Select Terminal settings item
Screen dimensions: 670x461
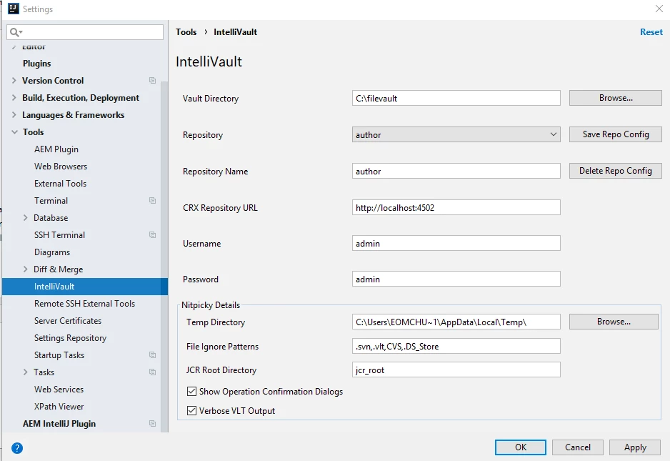click(51, 201)
